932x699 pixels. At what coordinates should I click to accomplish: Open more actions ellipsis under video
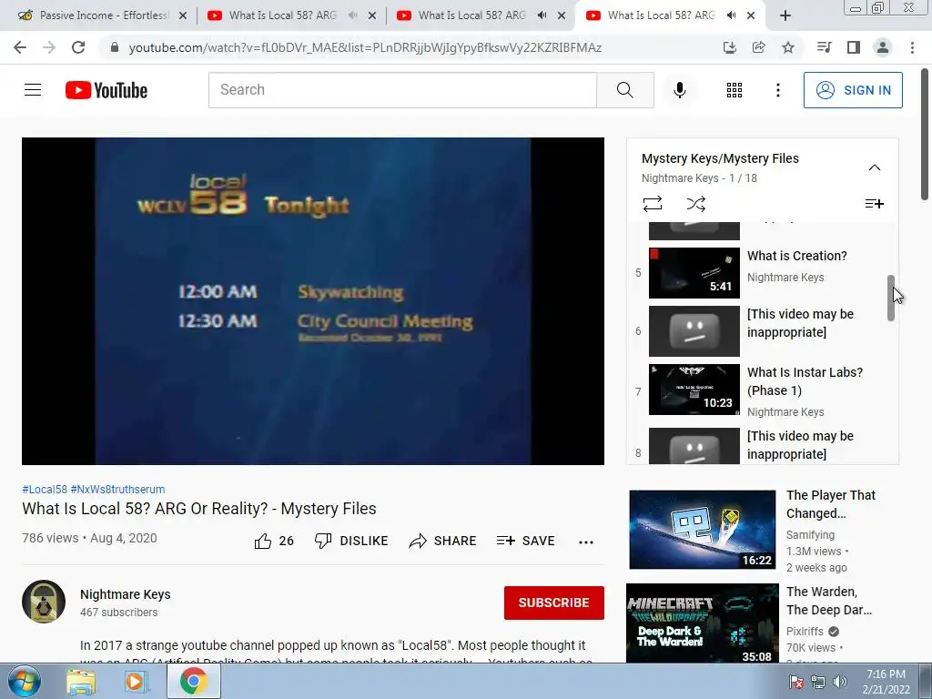pyautogui.click(x=585, y=542)
